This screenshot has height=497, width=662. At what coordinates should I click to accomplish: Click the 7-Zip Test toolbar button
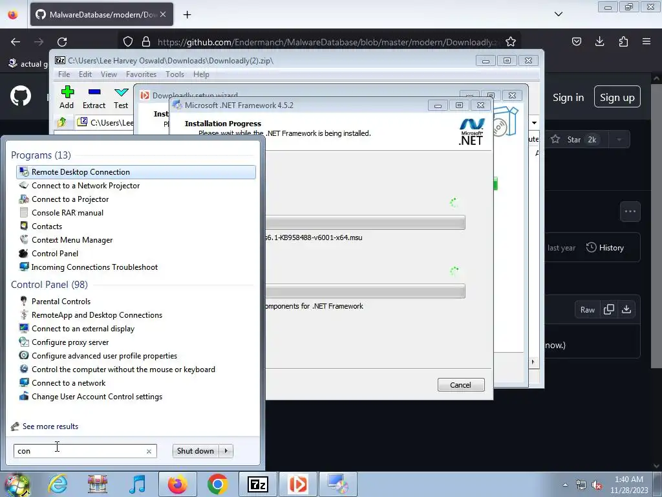[x=121, y=98]
